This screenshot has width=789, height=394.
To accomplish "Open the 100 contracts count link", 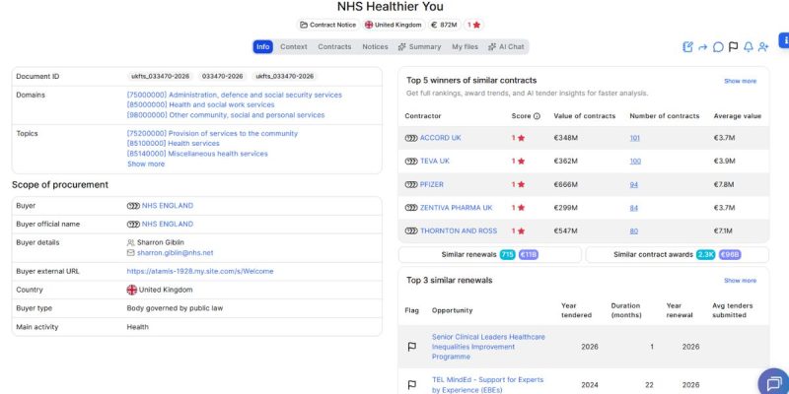I will [635, 162].
